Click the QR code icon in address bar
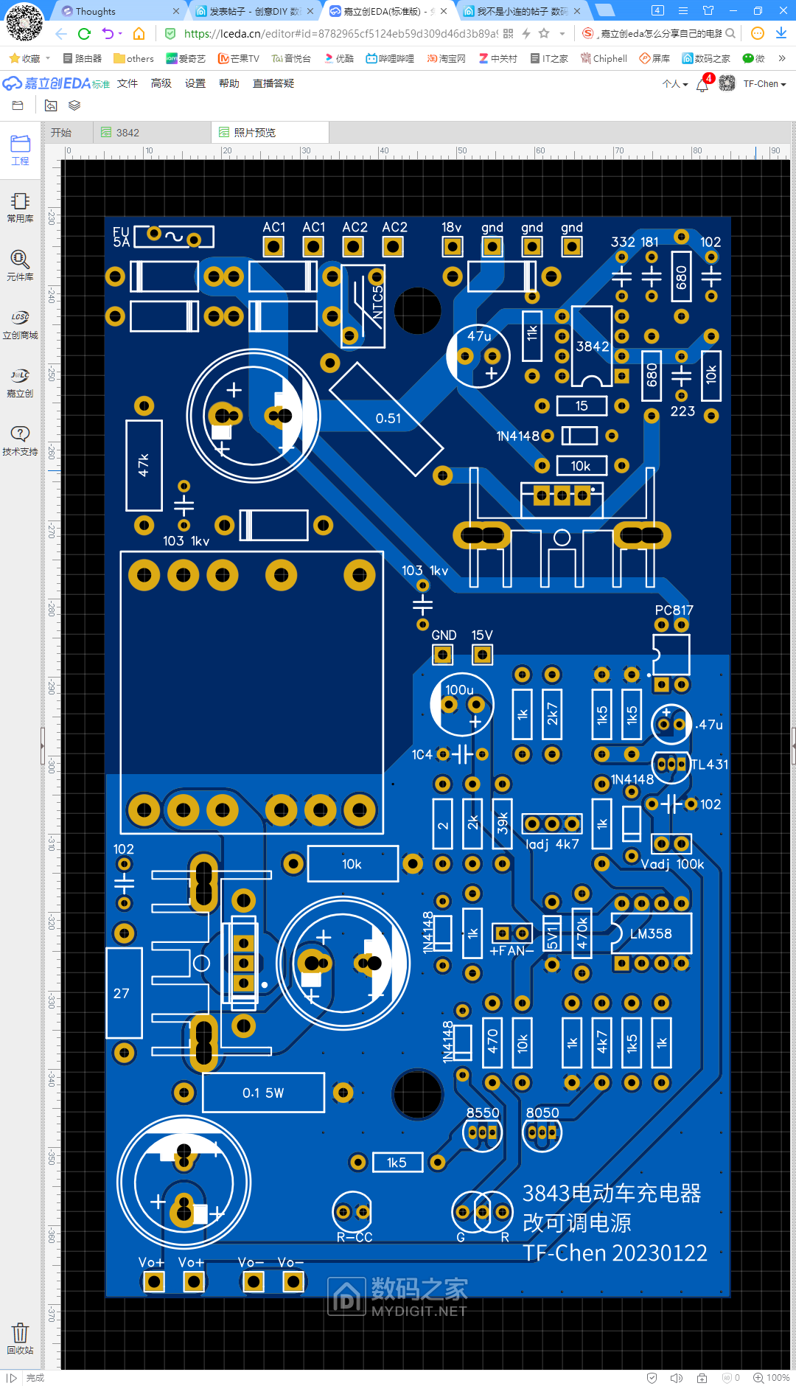Image resolution: width=796 pixels, height=1386 pixels. (508, 33)
